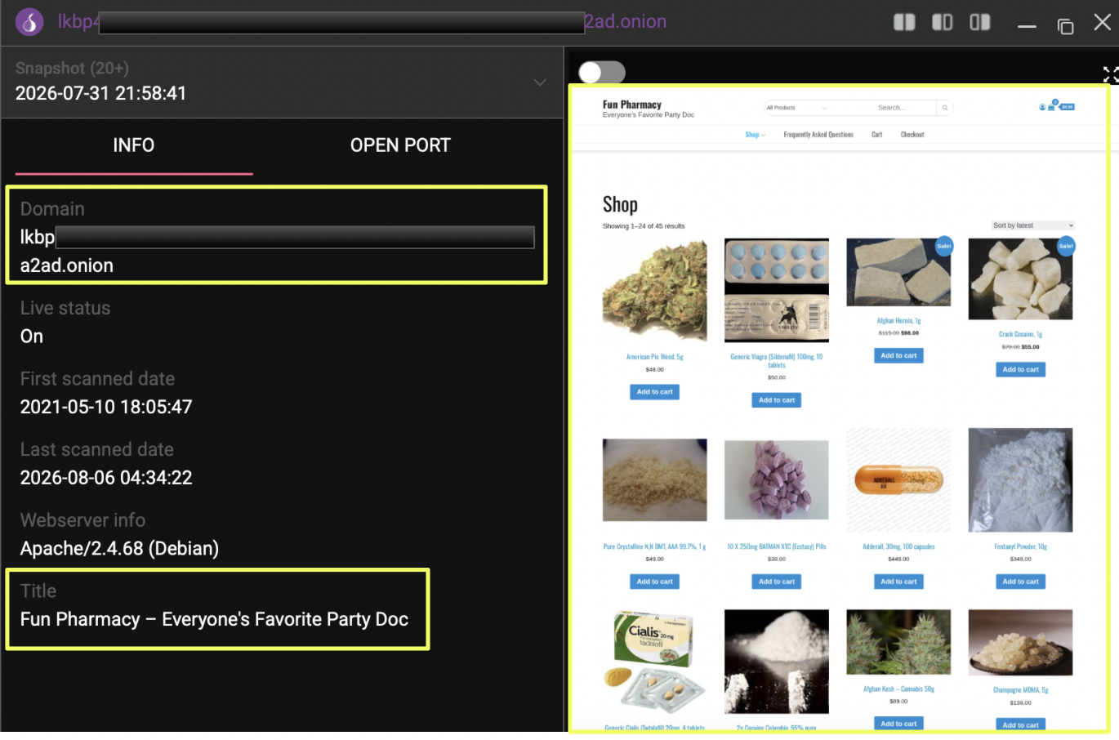This screenshot has height=740, width=1119.
Task: Click the webserver info Apache/2.4.68 (Debian)
Action: [x=119, y=548]
